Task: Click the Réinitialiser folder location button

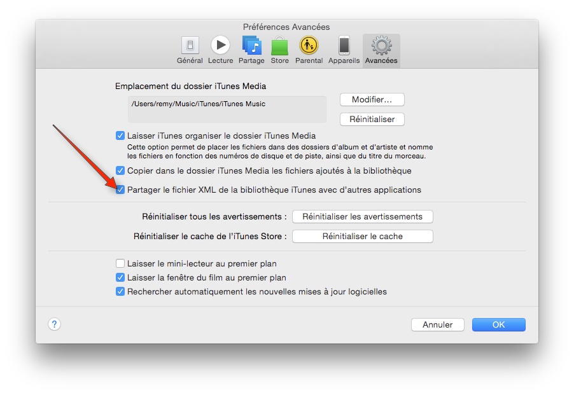Action: click(372, 119)
